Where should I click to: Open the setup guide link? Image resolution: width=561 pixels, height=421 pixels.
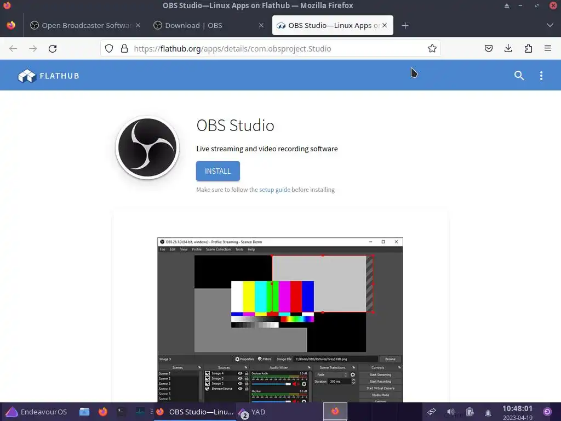[x=275, y=190]
